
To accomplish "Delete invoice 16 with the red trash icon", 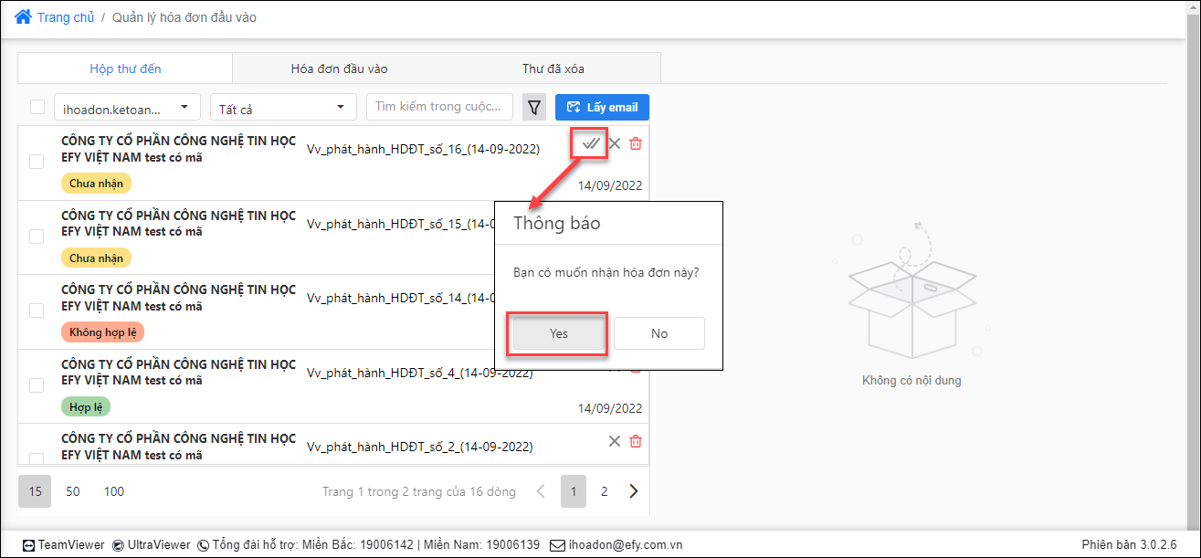I will 636,143.
